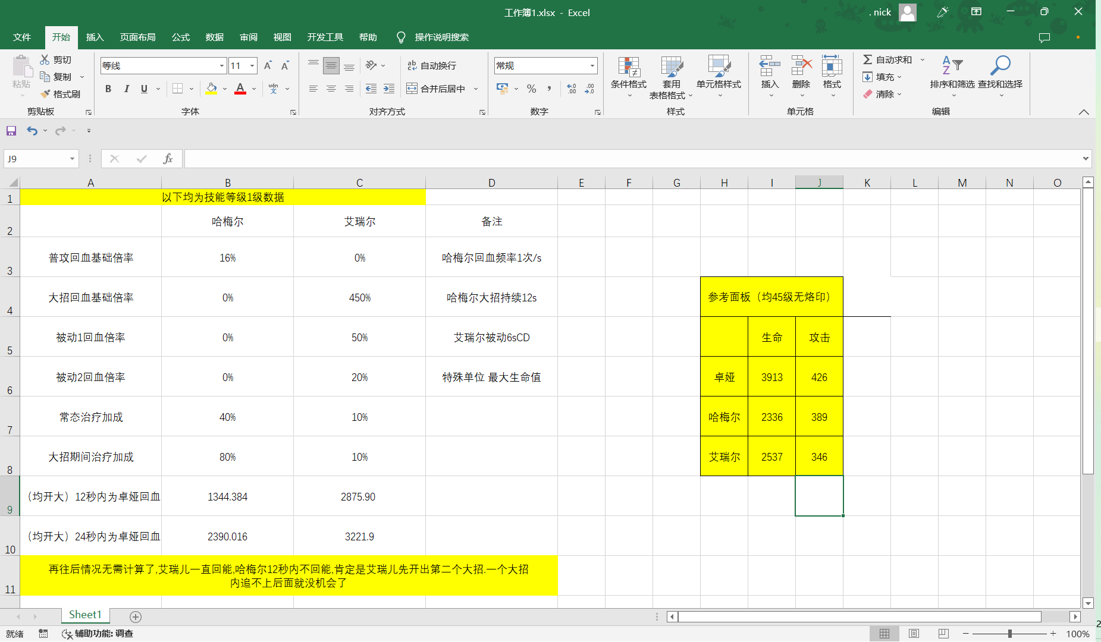
Task: Open the 插入 (Insert) ribbon tab
Action: click(95, 37)
